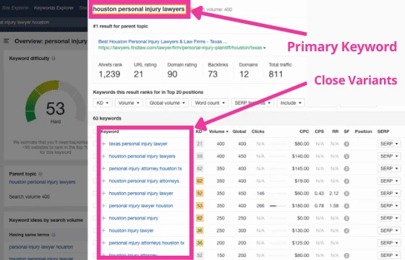
Task: Click SF icon in houston personal injury lawyer row
Action: [x=346, y=194]
